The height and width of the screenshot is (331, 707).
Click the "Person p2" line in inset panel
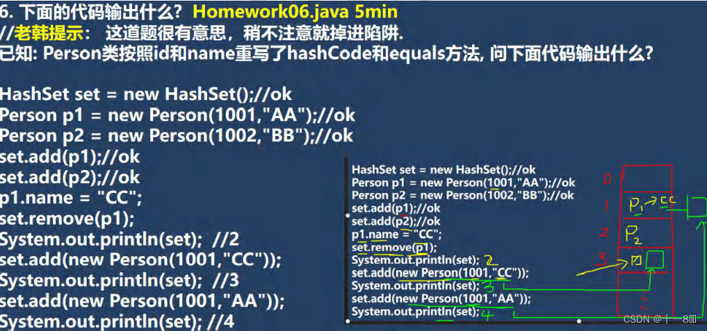[x=462, y=196]
